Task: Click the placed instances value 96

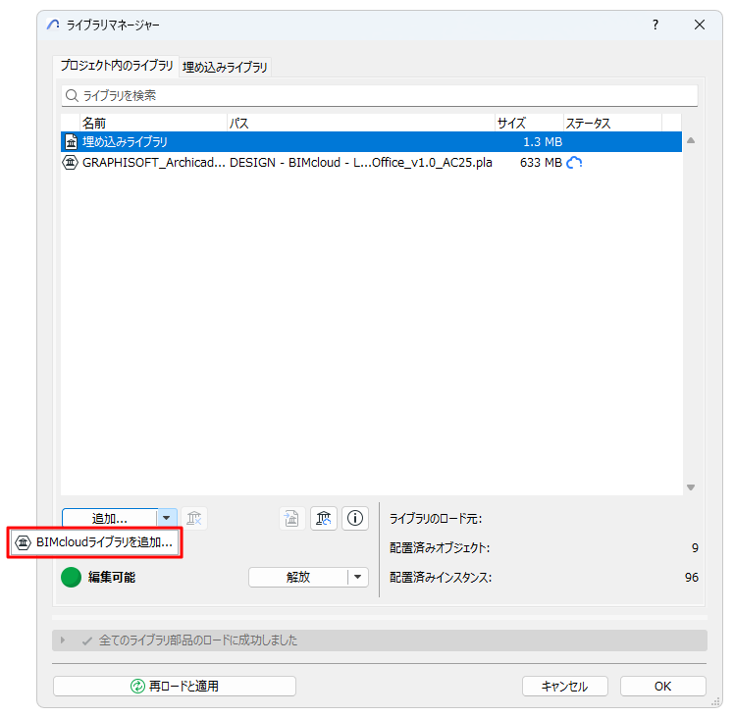Action: pos(692,578)
